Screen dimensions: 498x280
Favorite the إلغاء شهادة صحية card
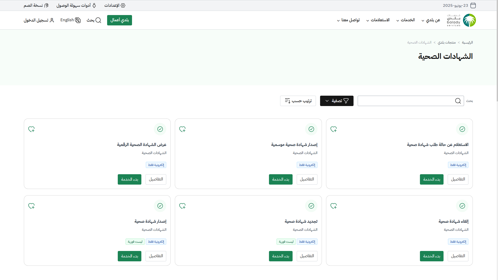coord(334,206)
